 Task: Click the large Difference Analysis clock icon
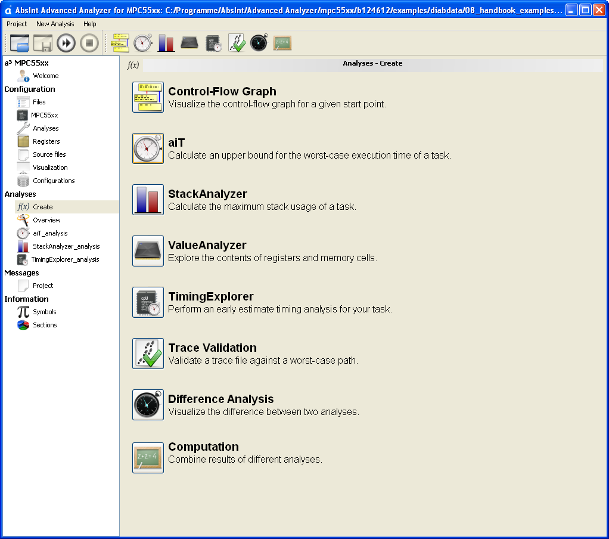click(148, 405)
